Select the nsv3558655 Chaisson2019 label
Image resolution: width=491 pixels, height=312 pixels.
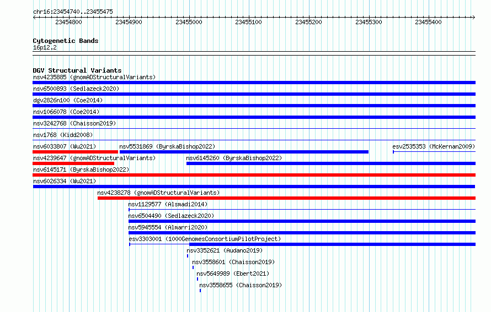point(241,285)
